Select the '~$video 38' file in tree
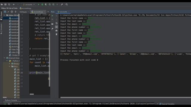Viewport: 191px width, 107px height. click(15, 55)
